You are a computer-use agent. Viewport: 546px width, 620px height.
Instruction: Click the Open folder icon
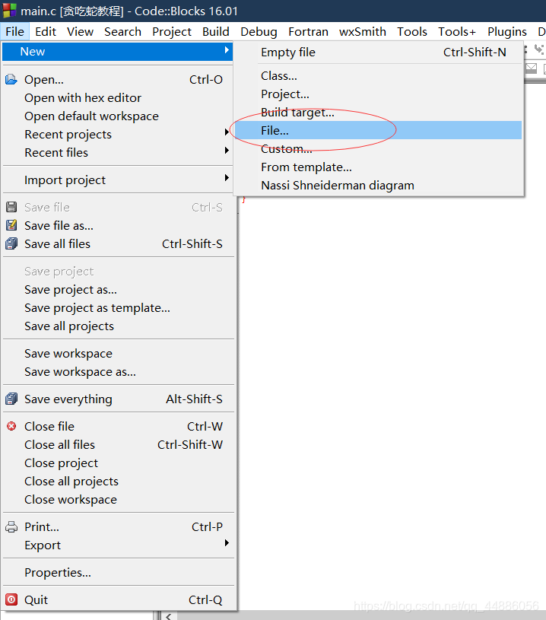click(11, 79)
